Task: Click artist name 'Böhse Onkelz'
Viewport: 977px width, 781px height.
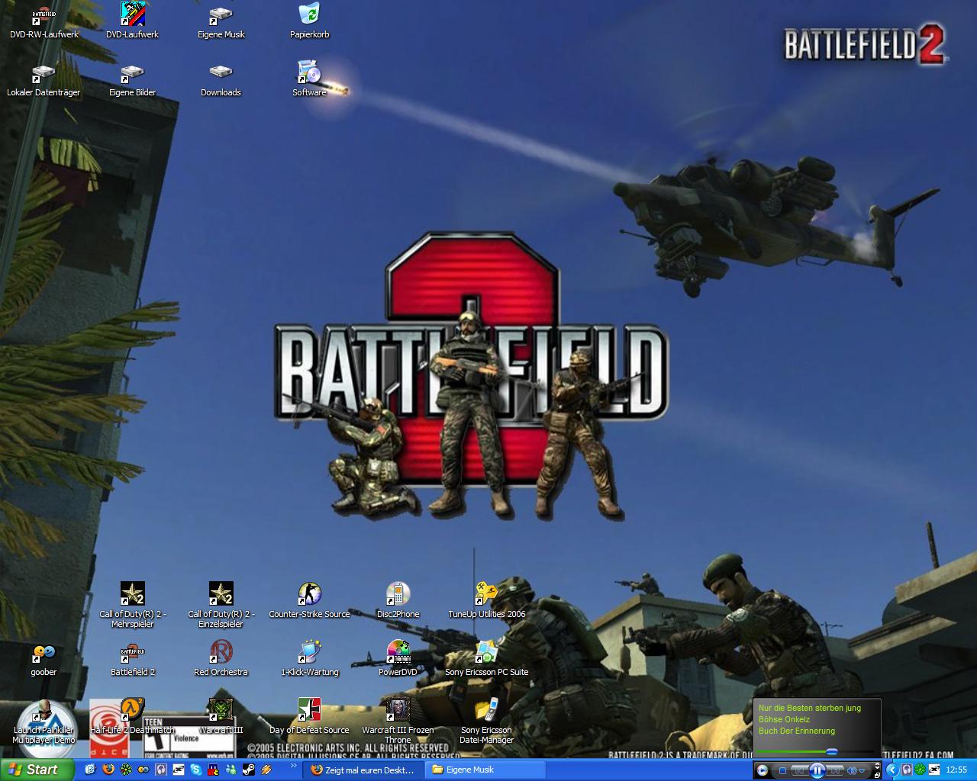Action: (784, 719)
